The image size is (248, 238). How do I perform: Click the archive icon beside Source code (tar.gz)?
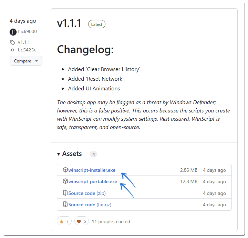[x=65, y=204]
